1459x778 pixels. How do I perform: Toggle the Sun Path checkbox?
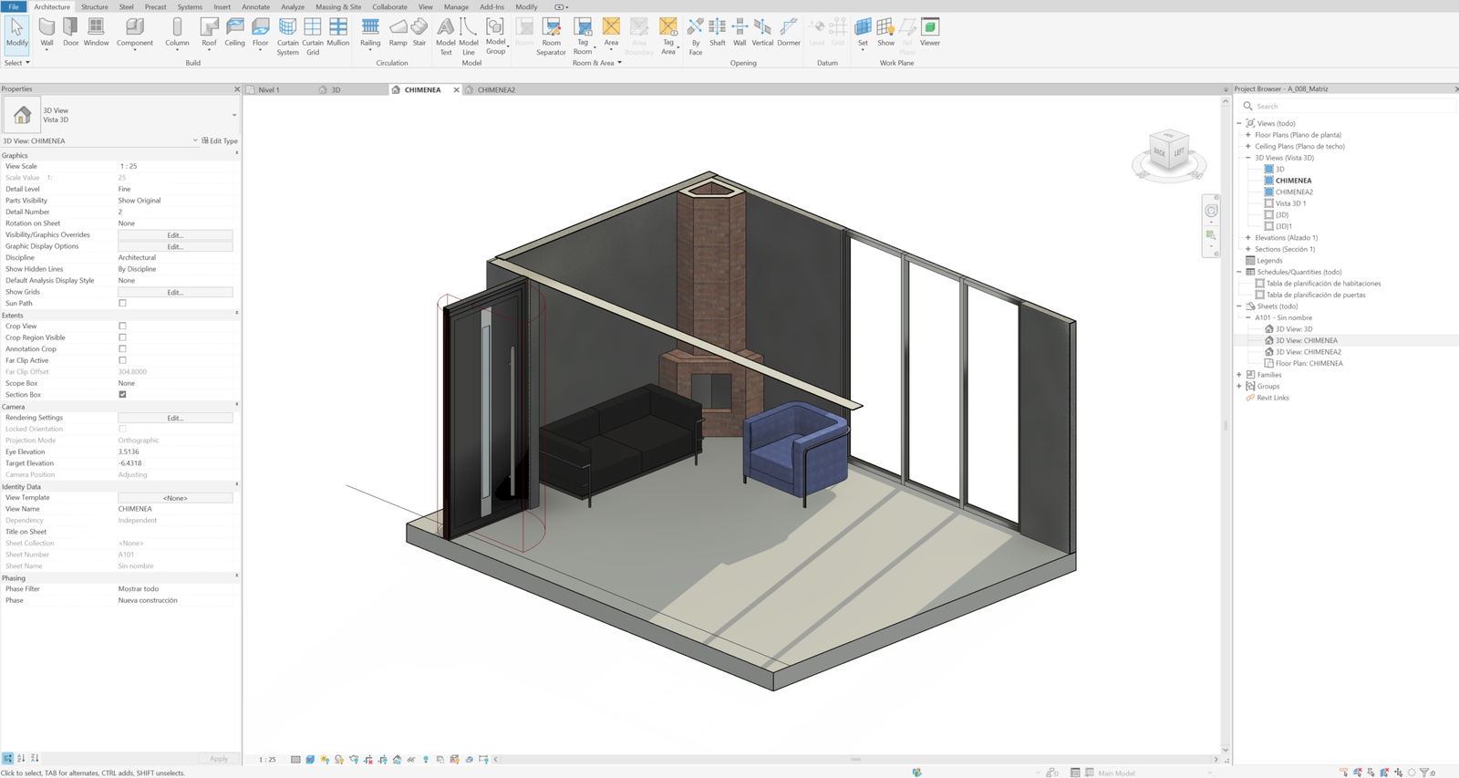tap(122, 304)
